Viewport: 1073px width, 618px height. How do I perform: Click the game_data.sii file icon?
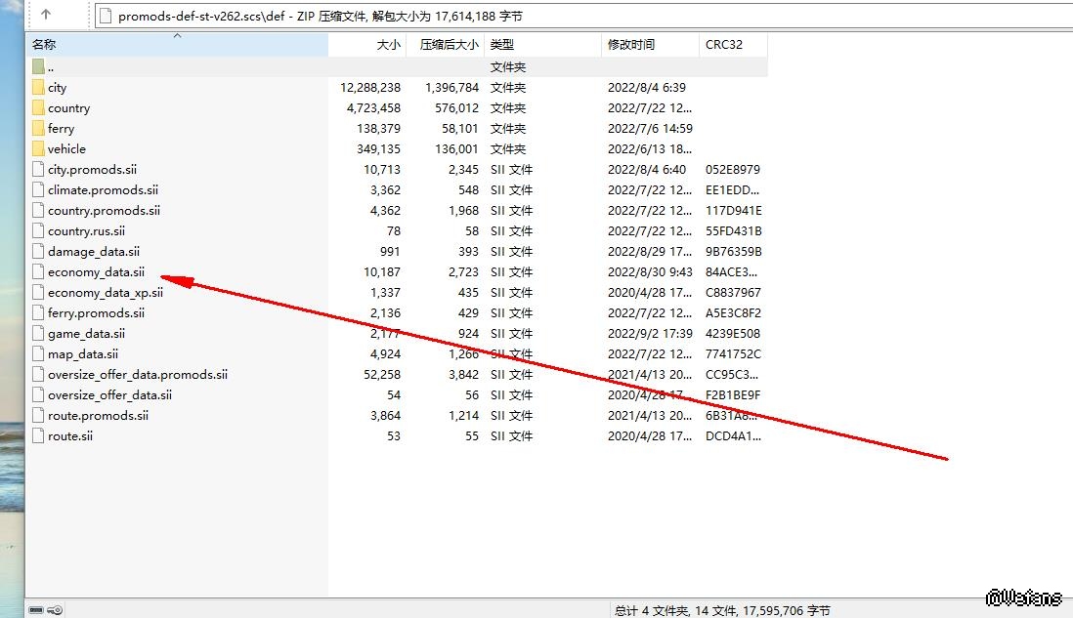point(38,334)
